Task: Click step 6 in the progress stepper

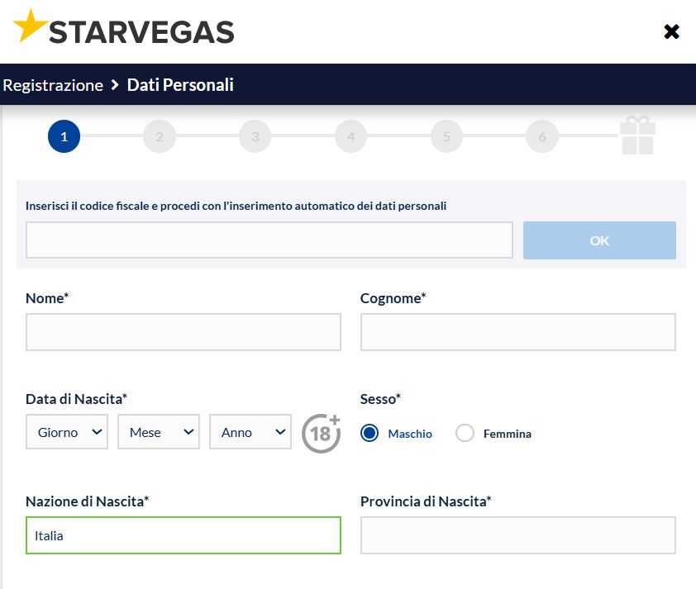Action: pos(542,136)
